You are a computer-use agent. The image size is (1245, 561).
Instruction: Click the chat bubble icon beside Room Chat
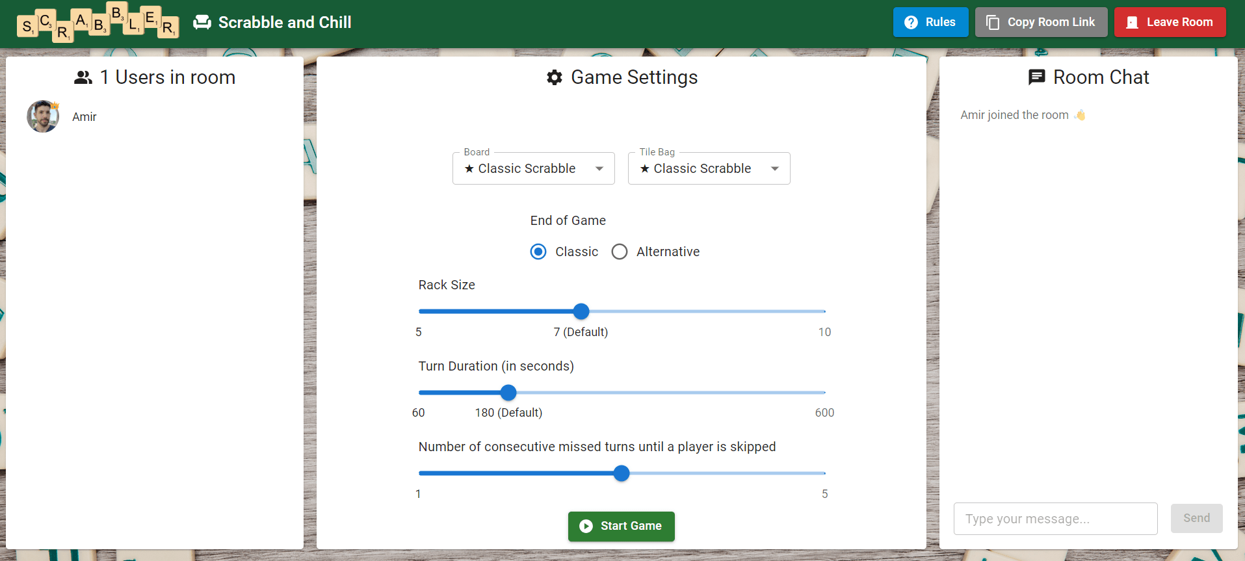tap(1037, 77)
